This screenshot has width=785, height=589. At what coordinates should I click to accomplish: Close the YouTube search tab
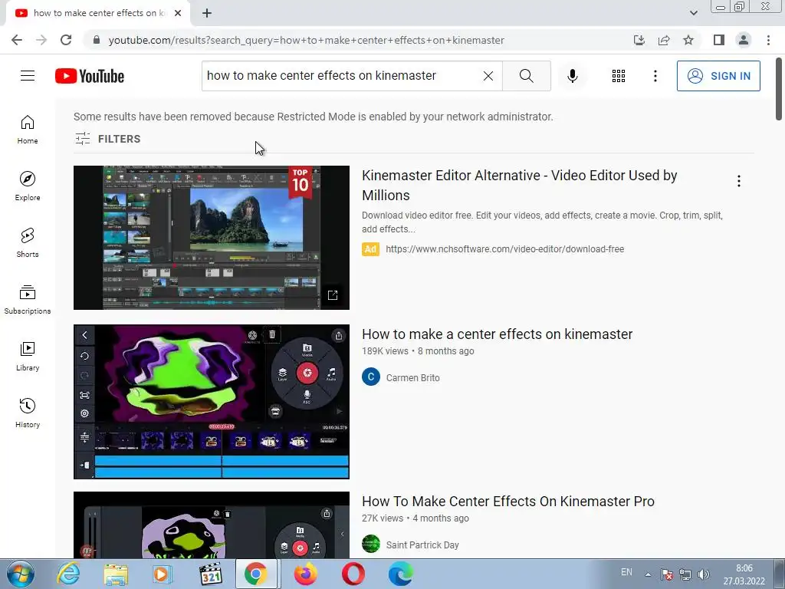(178, 13)
